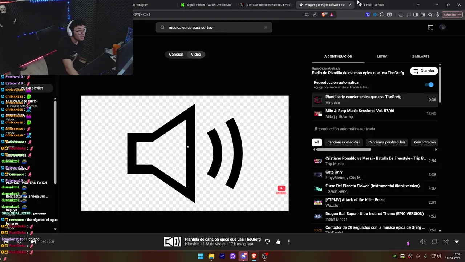Select Plantilla de cancion epica queue item
The width and height of the screenshot is (465, 262).
point(375,100)
